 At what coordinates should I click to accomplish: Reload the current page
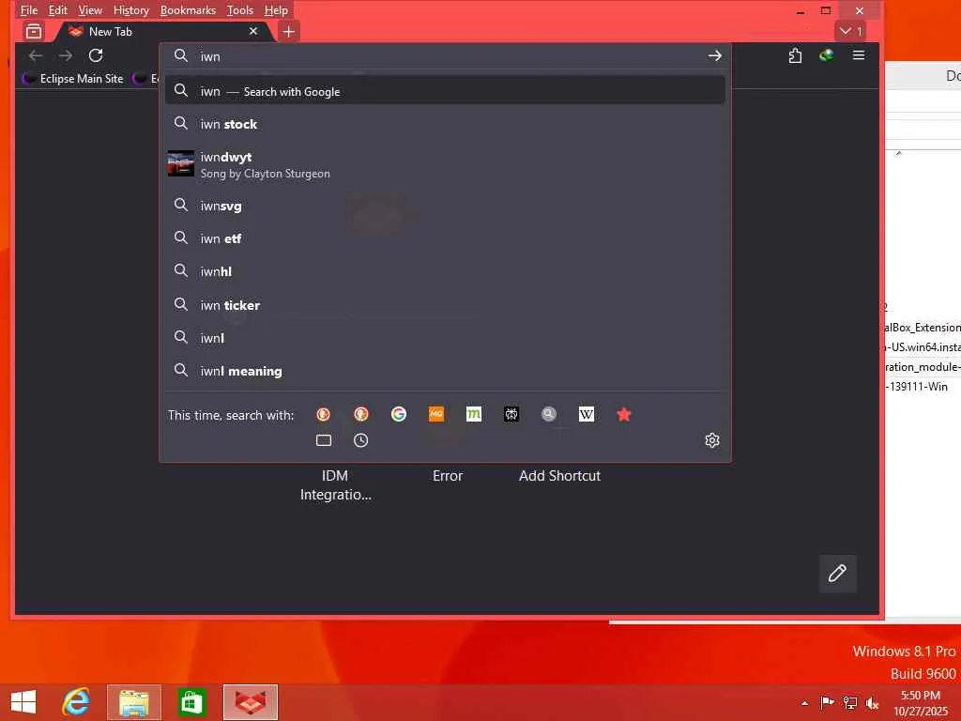[x=96, y=55]
